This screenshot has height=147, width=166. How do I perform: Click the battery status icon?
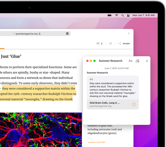coord(110,15)
